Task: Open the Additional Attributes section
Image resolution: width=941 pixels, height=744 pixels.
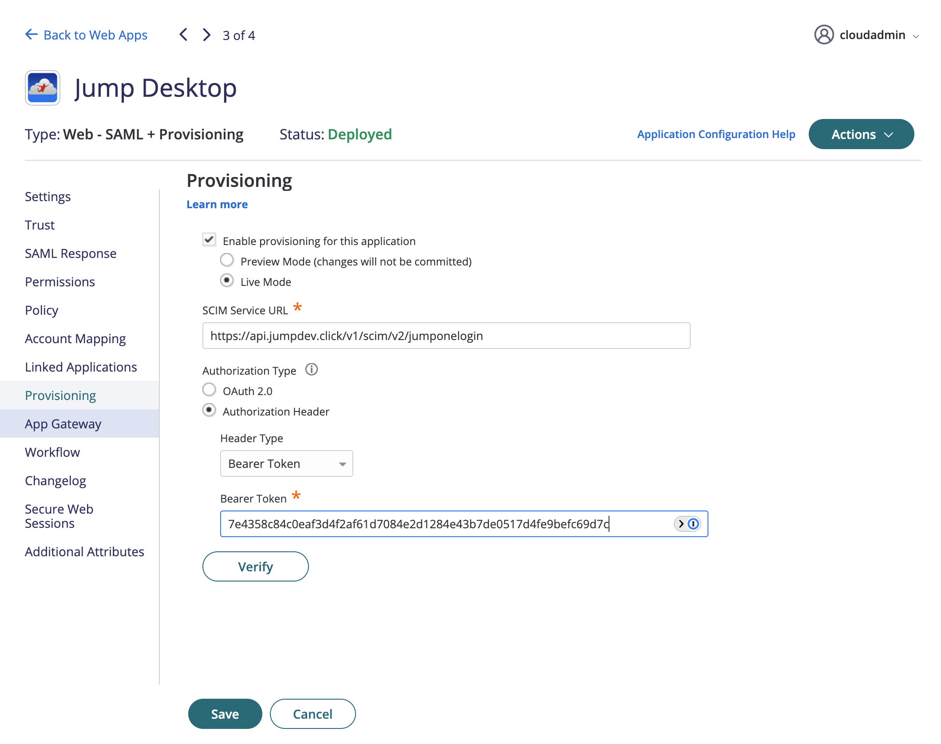Action: [x=84, y=552]
